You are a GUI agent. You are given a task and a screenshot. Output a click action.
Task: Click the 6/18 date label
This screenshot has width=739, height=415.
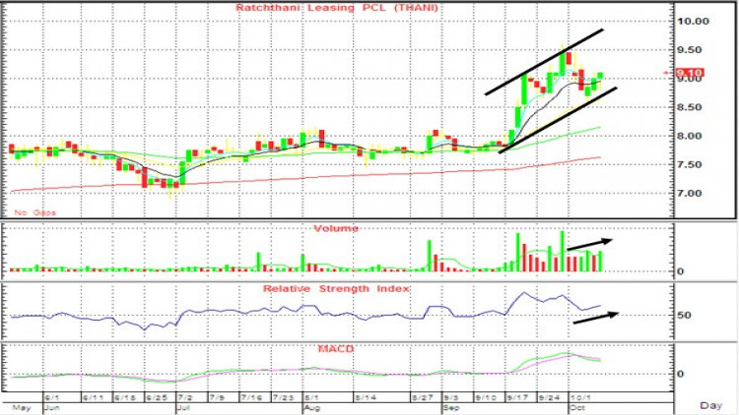click(125, 397)
